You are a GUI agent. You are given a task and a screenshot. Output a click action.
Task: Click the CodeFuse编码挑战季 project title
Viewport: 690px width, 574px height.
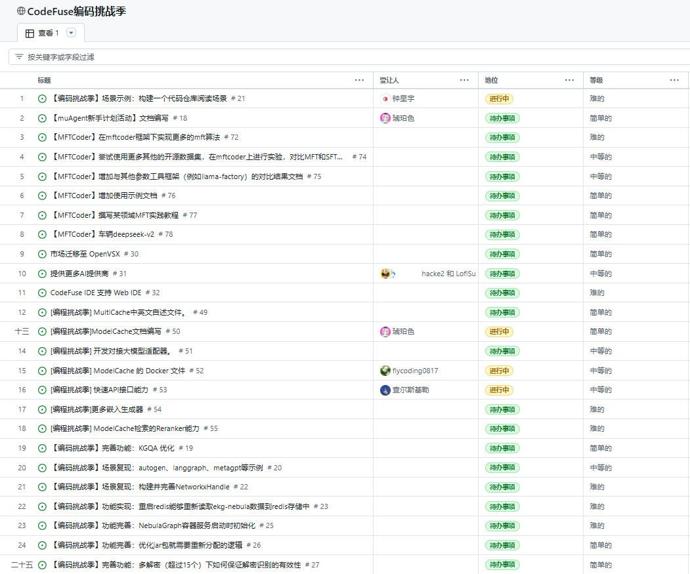77,11
